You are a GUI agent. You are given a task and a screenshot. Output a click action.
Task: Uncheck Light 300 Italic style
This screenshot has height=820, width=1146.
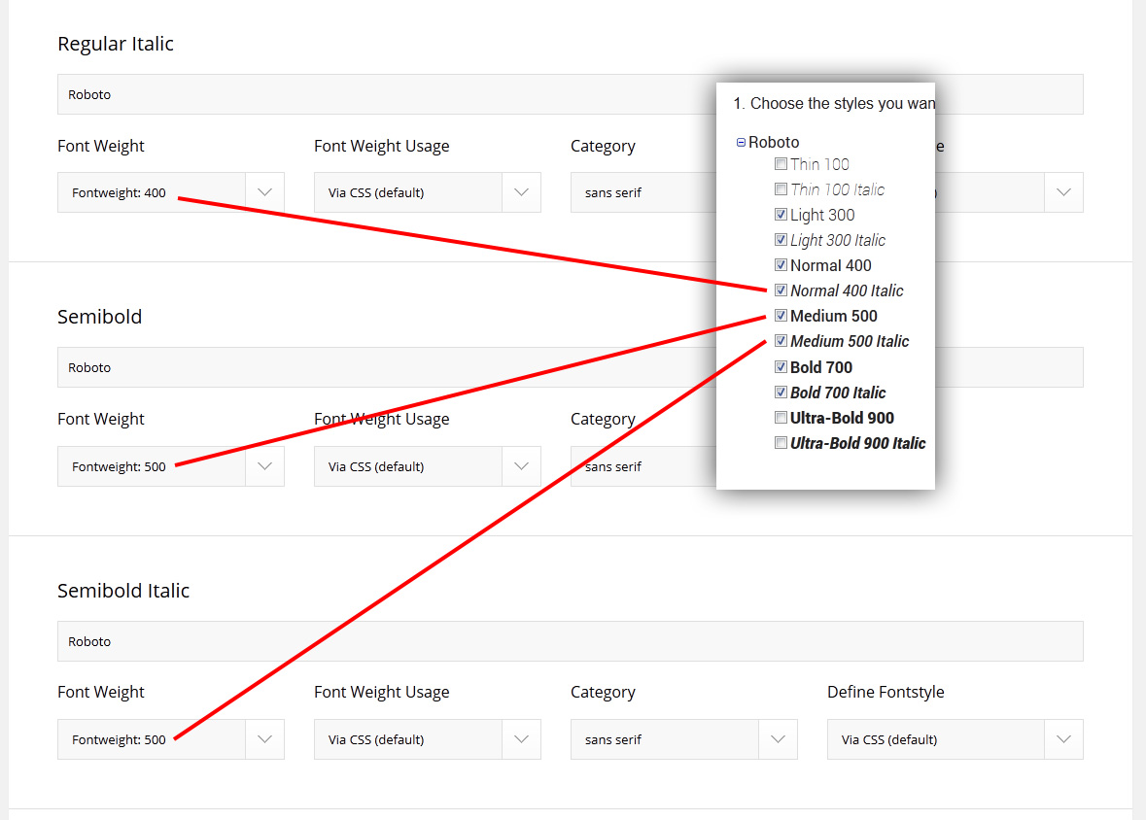pos(781,240)
